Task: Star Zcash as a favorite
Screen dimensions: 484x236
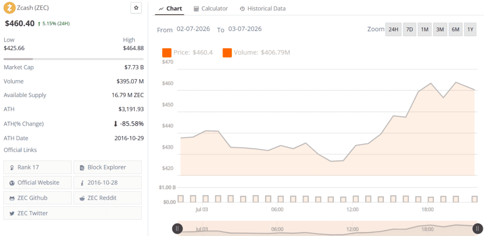Action: coord(136,8)
